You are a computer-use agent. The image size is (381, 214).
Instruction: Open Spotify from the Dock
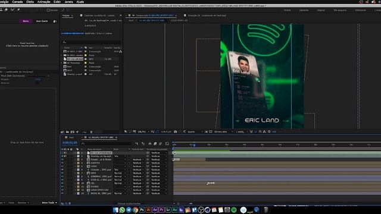(234, 210)
